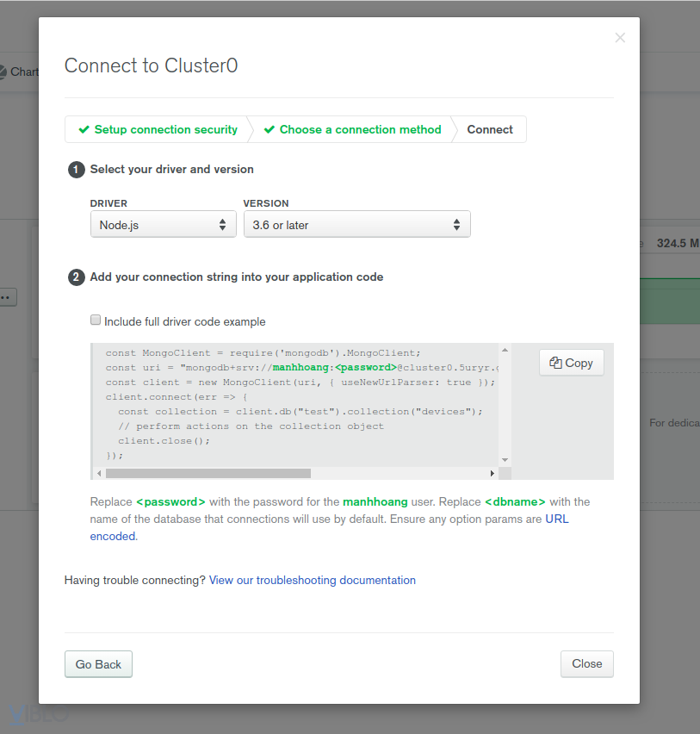
Task: Close the dialog with the X icon
Action: click(x=620, y=38)
